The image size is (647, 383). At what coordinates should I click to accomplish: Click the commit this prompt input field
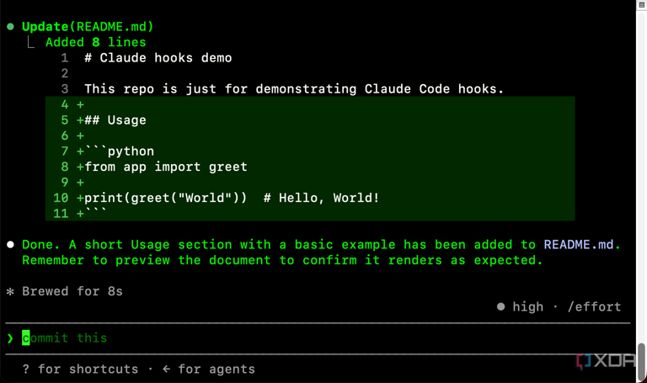318,338
